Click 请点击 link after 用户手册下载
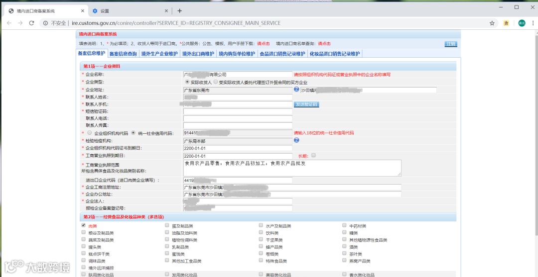Viewport: 538px width, 277px height. point(264,44)
